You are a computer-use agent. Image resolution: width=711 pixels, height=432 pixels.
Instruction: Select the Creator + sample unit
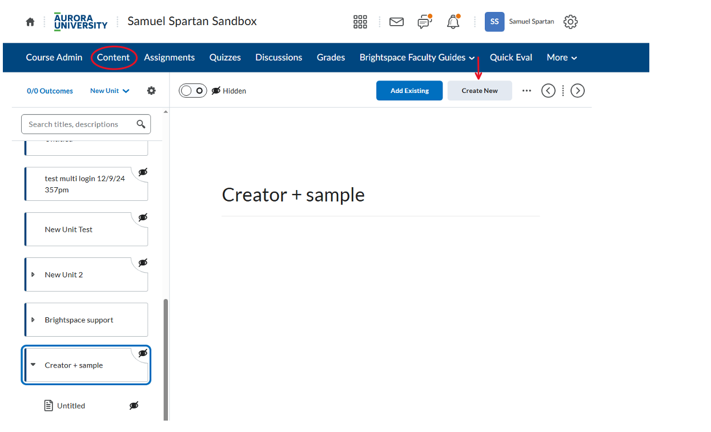86,365
